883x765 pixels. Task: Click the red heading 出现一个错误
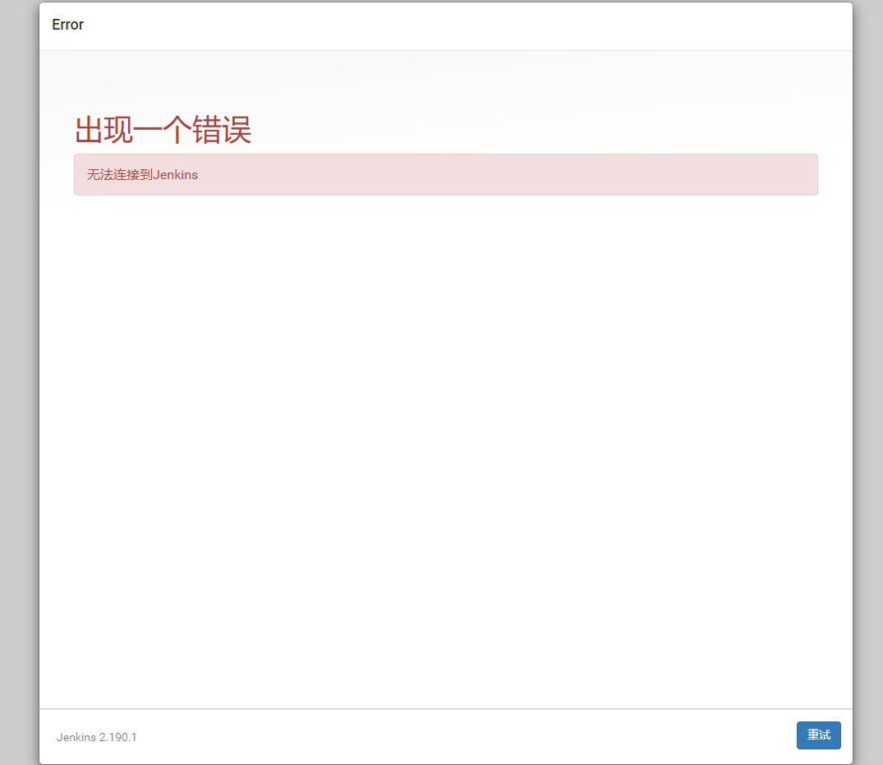point(163,130)
